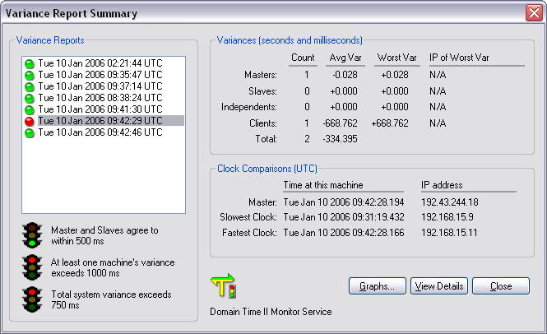Screen dimensions: 547x334
Task: Click the IP of Worst Var header
Action: pos(459,58)
